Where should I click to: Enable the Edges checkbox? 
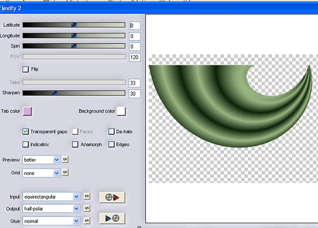[111, 145]
